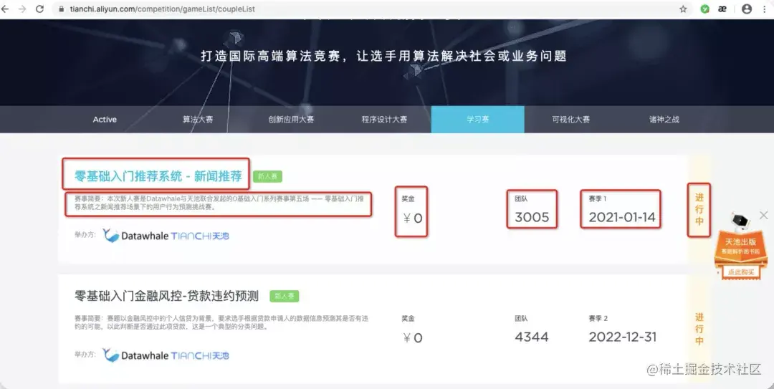
Task: Click the team count 4344
Action: click(x=532, y=337)
